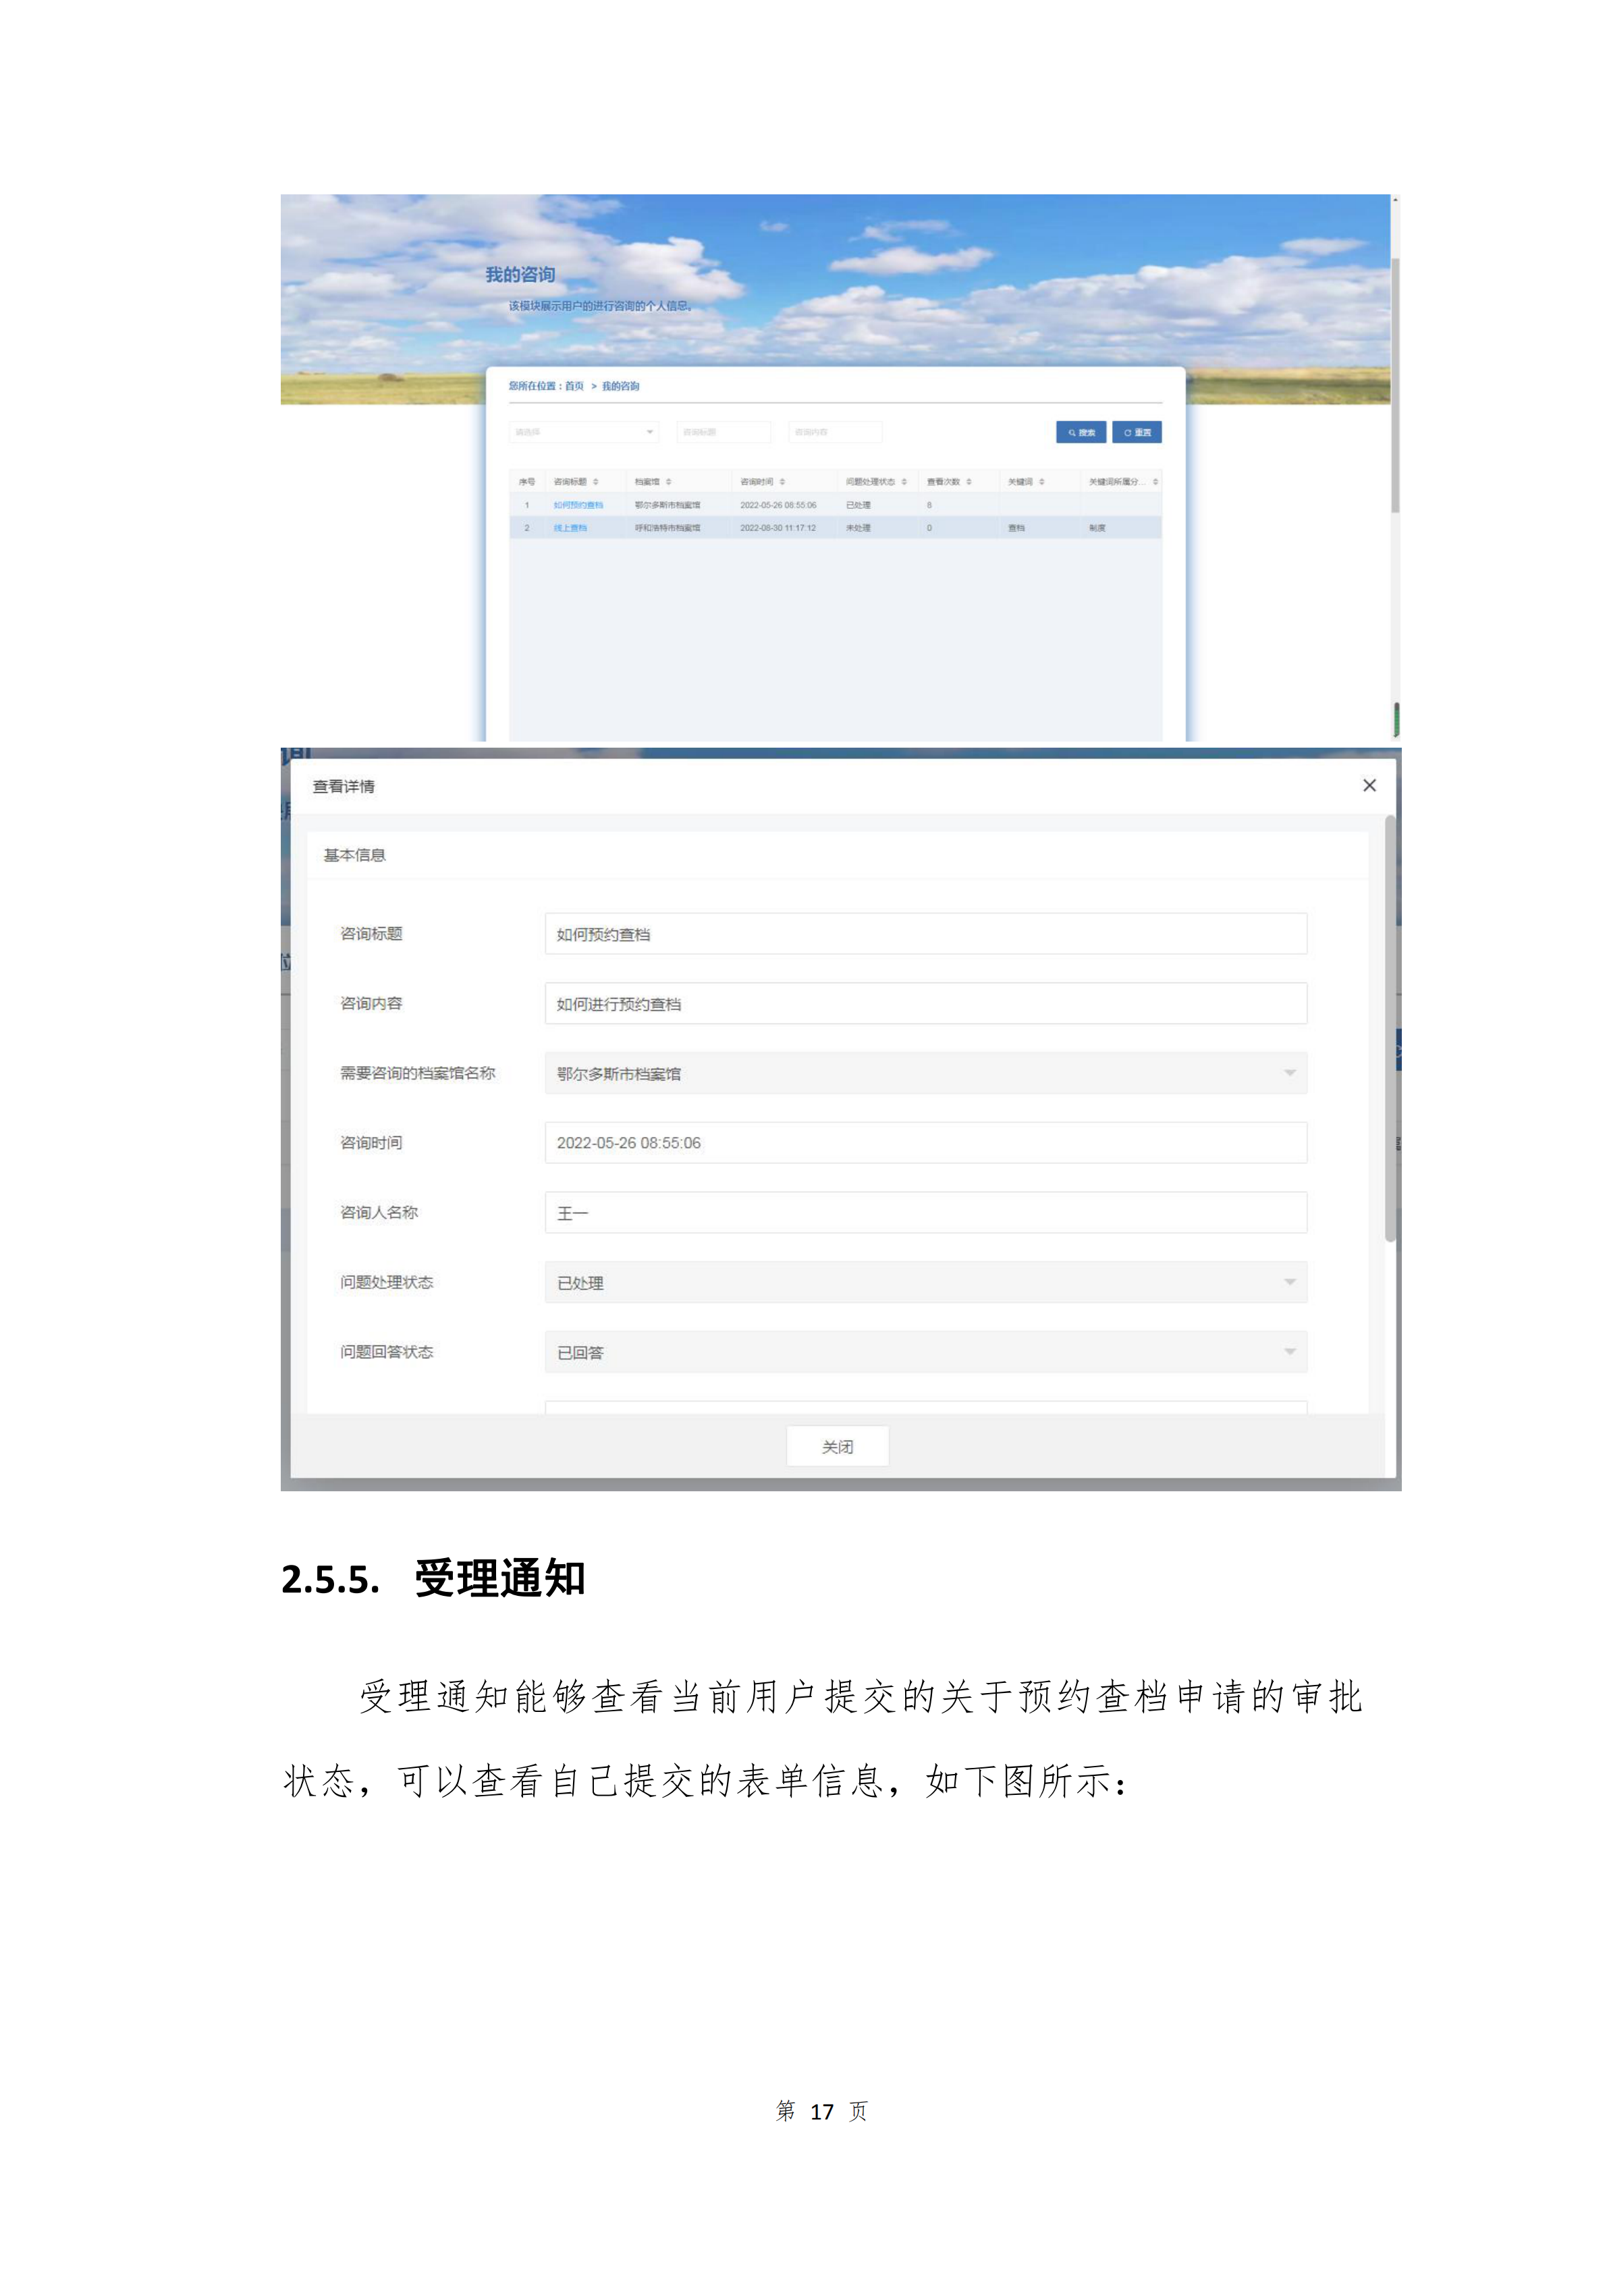Click the 咨询标题 field showing 如何预约查档

pyautogui.click(x=925, y=934)
